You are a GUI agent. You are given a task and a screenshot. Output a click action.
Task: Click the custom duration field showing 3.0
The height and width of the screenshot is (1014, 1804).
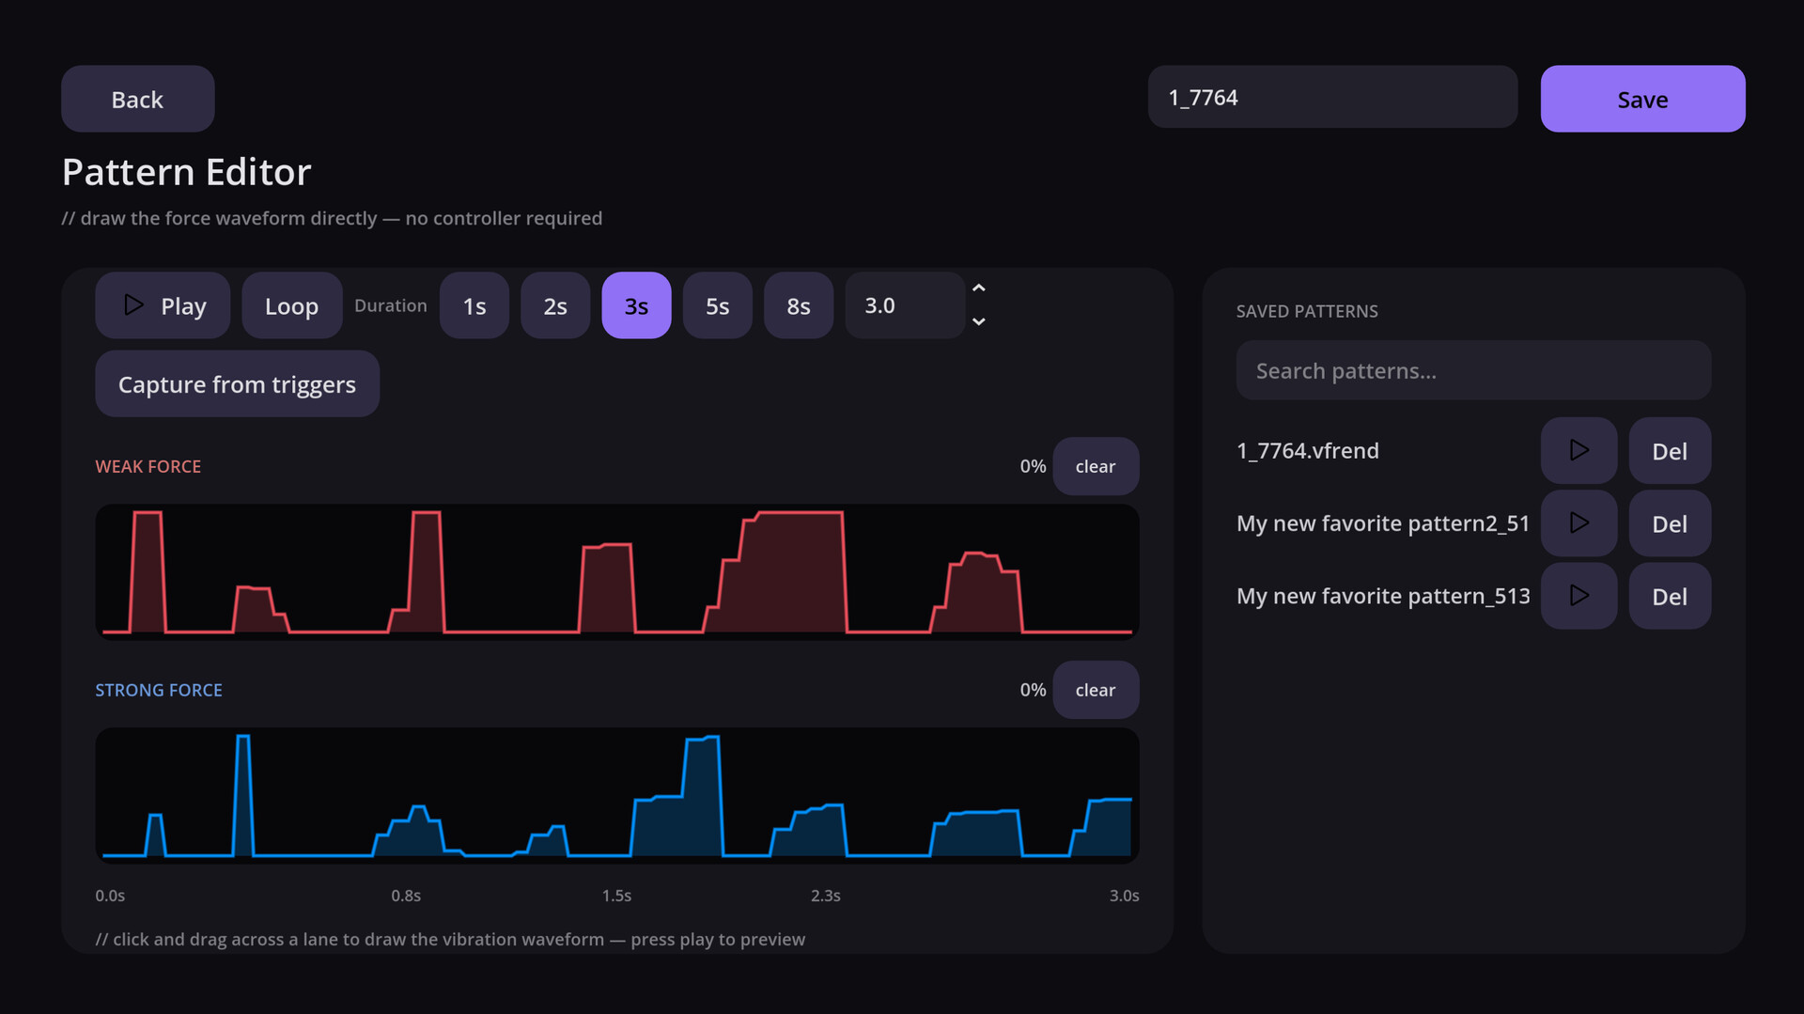tap(904, 305)
